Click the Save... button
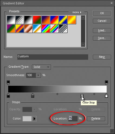Viewport: 115px width, 134px height. (102, 38)
